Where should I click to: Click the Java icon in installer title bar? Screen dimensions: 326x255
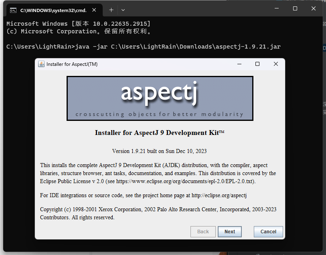[x=41, y=64]
